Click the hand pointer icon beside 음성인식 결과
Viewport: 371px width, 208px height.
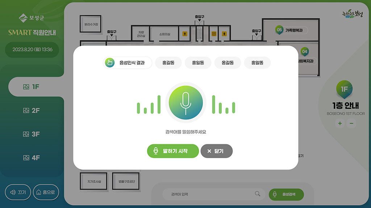pos(110,63)
